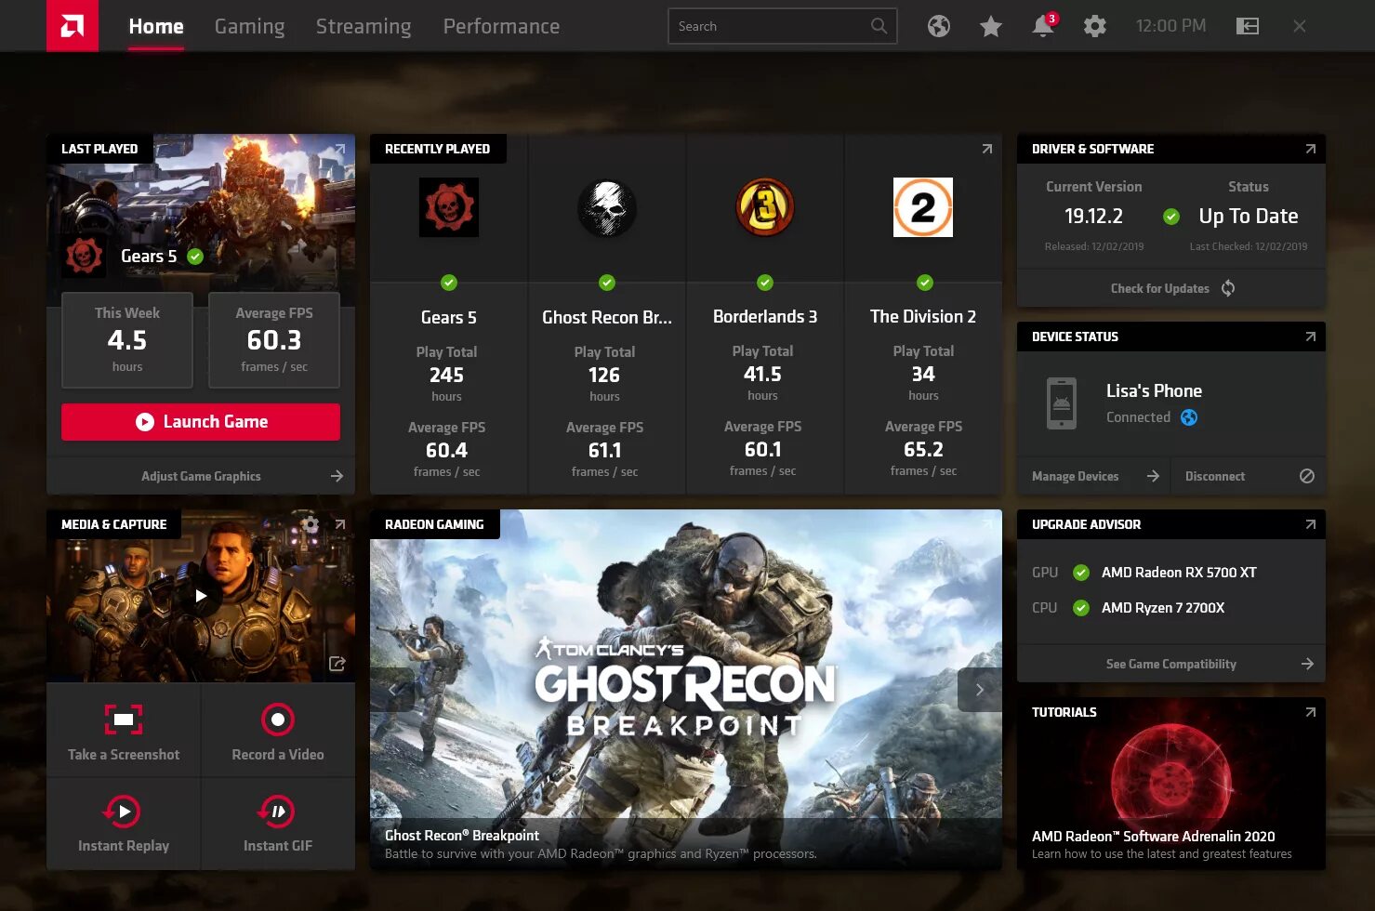Viewport: 1375px width, 911px height.
Task: Toggle the sidebar layout icon
Action: tap(1248, 26)
